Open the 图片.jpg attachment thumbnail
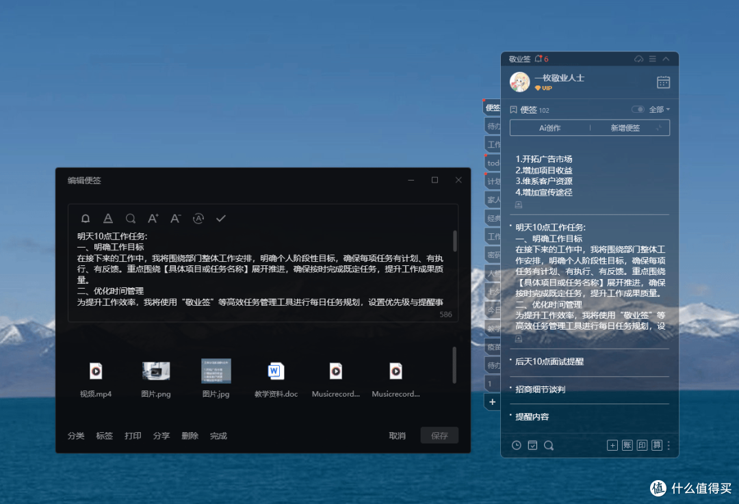 pos(216,371)
